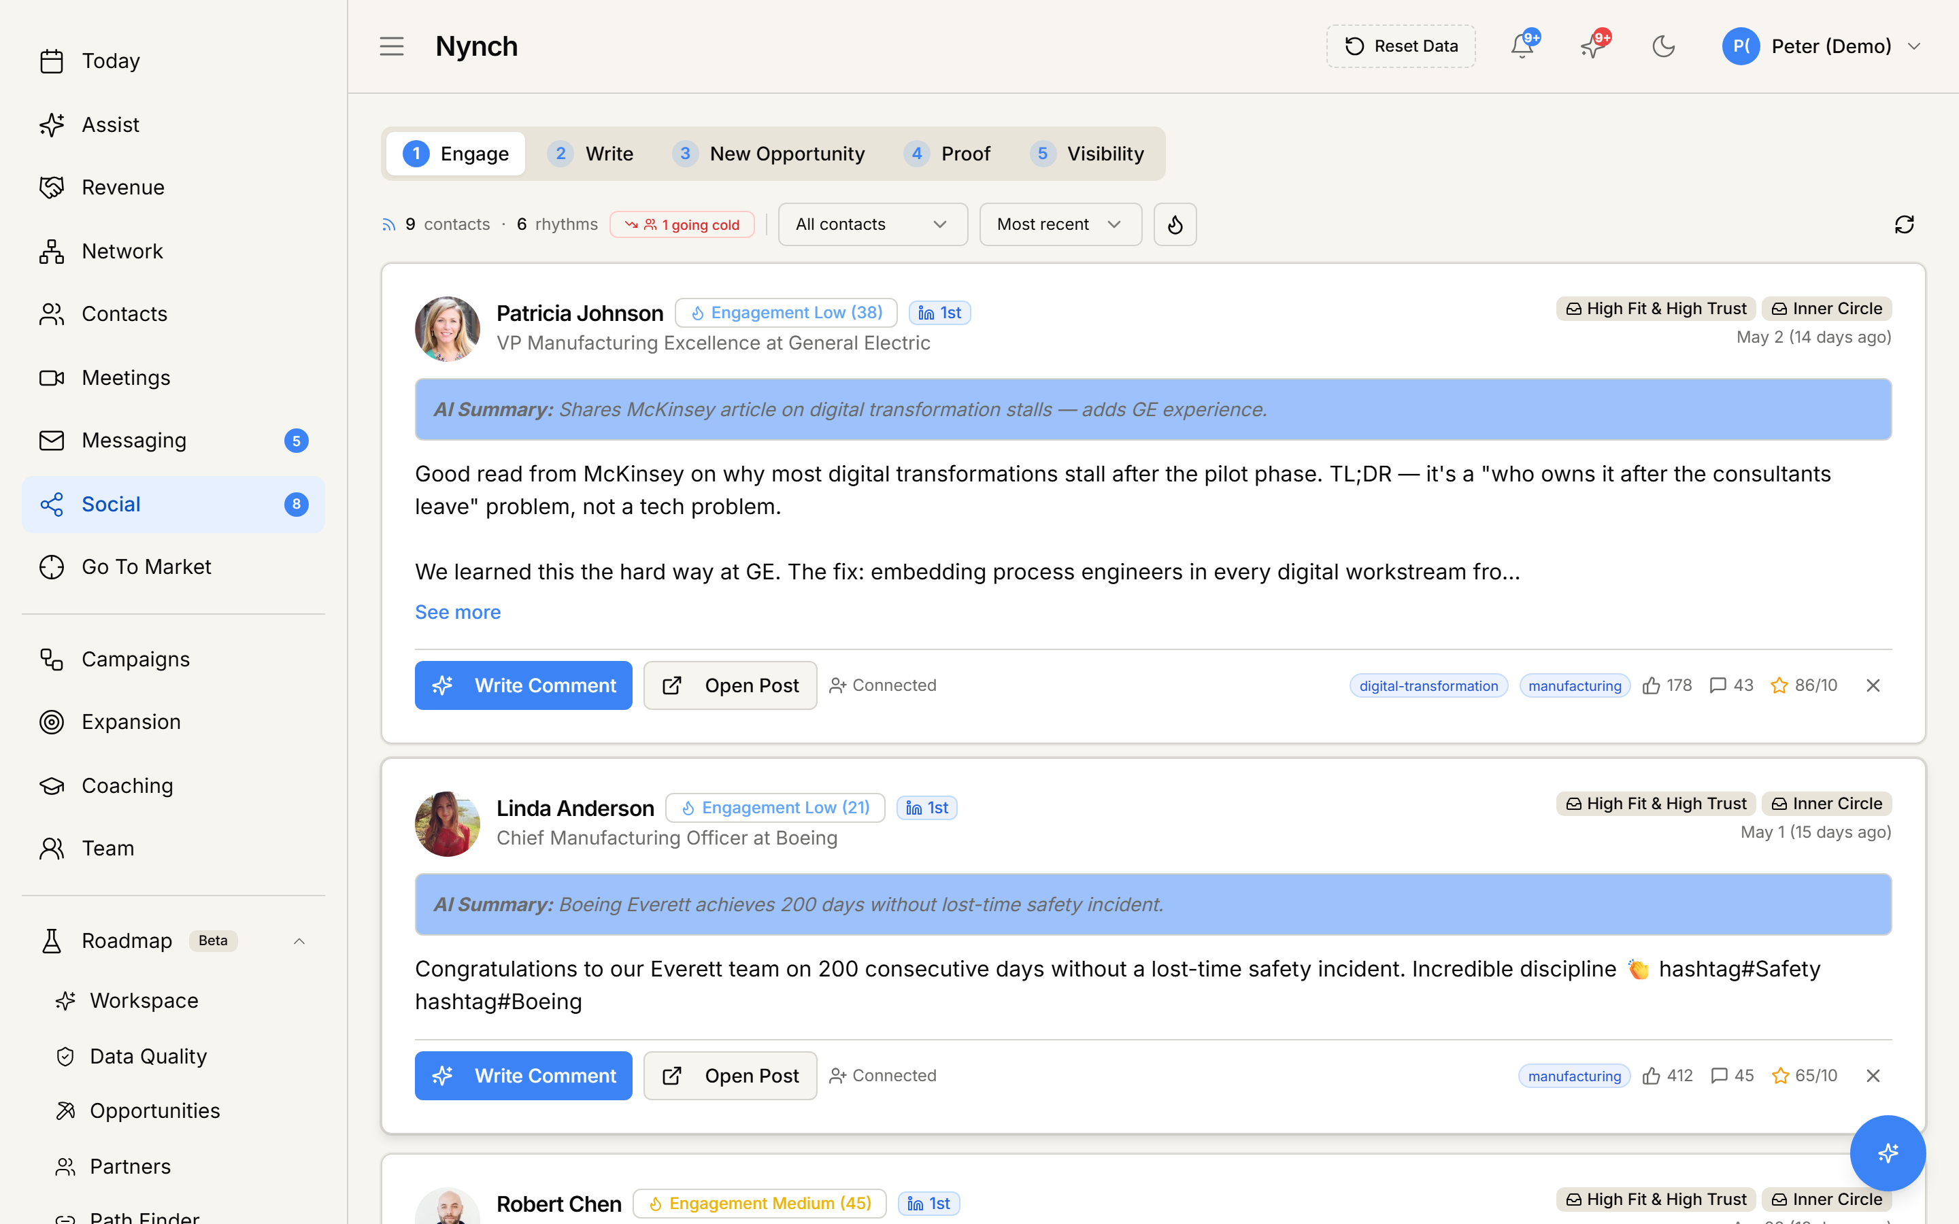
Task: Click Linda Anderson's avatar
Action: tap(447, 823)
